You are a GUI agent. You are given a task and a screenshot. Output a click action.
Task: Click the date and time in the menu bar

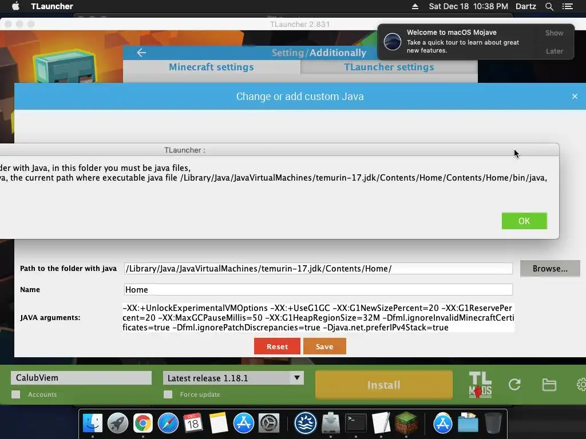[x=468, y=6]
